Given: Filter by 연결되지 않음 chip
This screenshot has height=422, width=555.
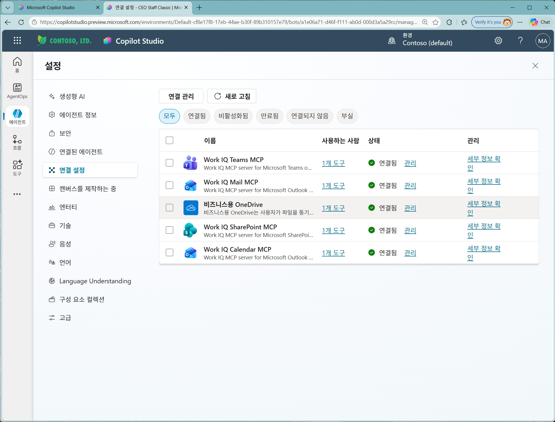Looking at the screenshot, I should (310, 116).
